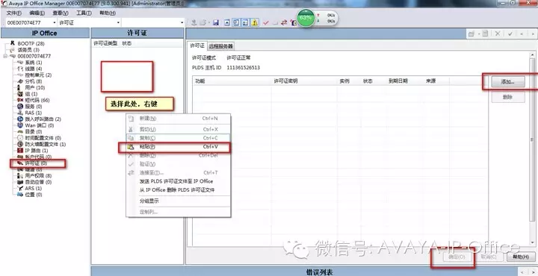Switch to the 远程服务器 tab
The height and width of the screenshot is (276, 538).
coord(220,46)
